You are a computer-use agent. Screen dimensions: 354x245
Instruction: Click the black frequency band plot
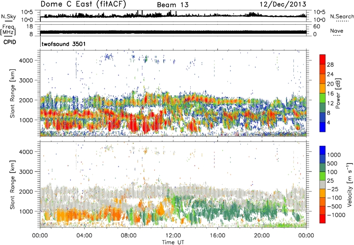click(x=173, y=32)
